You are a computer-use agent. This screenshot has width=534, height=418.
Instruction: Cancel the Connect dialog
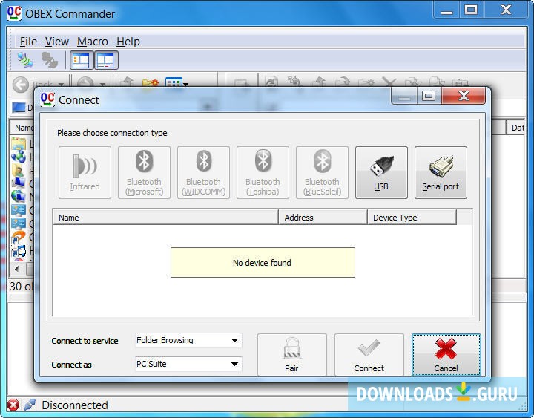click(x=446, y=355)
